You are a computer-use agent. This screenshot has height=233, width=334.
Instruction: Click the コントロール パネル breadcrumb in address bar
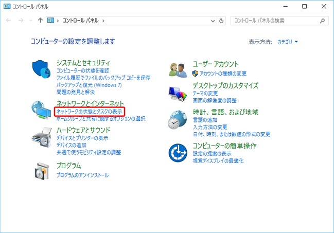point(80,21)
